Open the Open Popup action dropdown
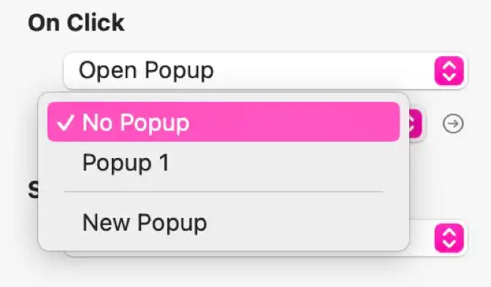Viewport: 491px width, 287px height. (x=265, y=71)
